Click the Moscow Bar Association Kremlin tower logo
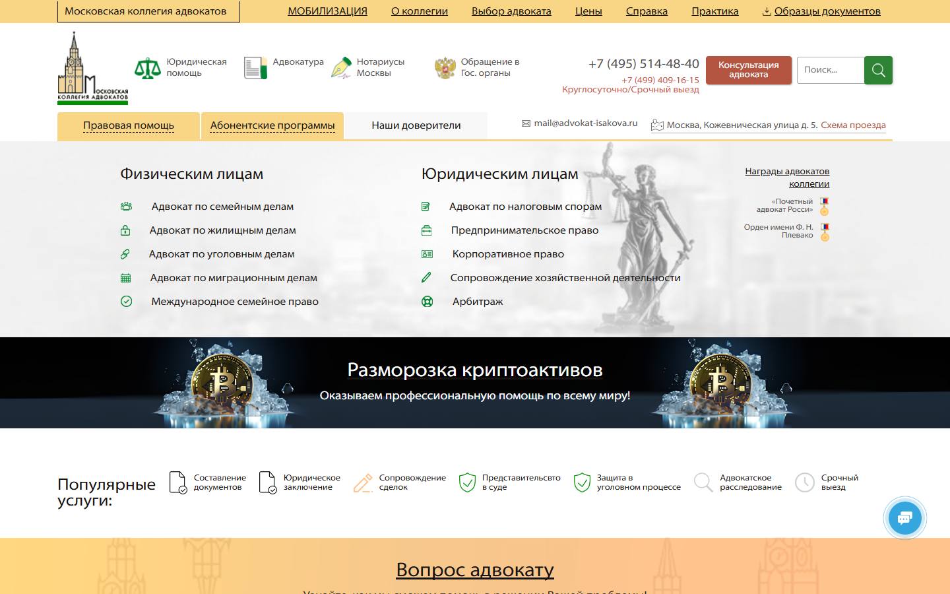The image size is (950, 594). coord(92,68)
